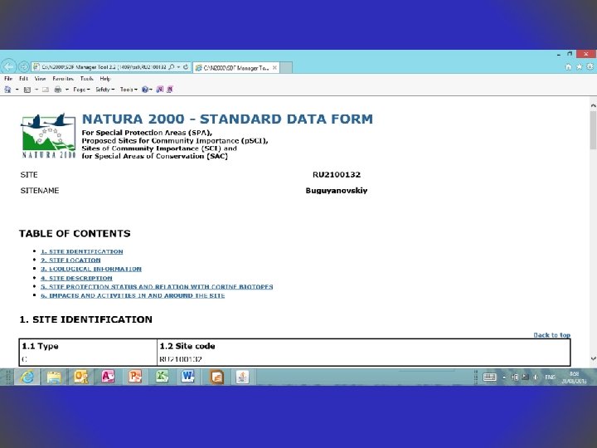The height and width of the screenshot is (448, 597).
Task: Open the Page dropdown in command bar
Action: 81,90
